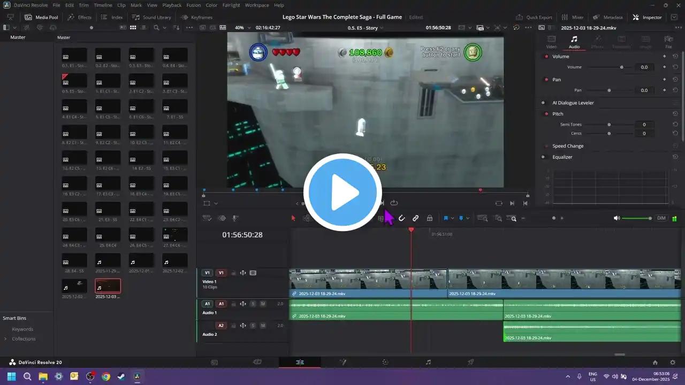The image size is (685, 385).
Task: Open the Sound Library panel
Action: click(x=152, y=17)
